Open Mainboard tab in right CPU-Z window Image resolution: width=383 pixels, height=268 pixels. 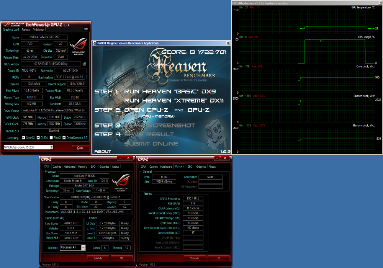(x=166, y=167)
